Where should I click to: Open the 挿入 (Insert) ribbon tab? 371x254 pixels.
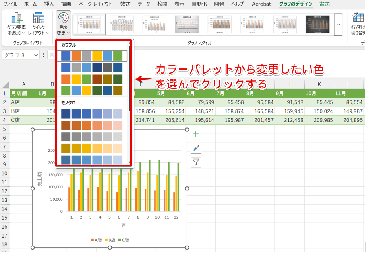[x=48, y=4]
